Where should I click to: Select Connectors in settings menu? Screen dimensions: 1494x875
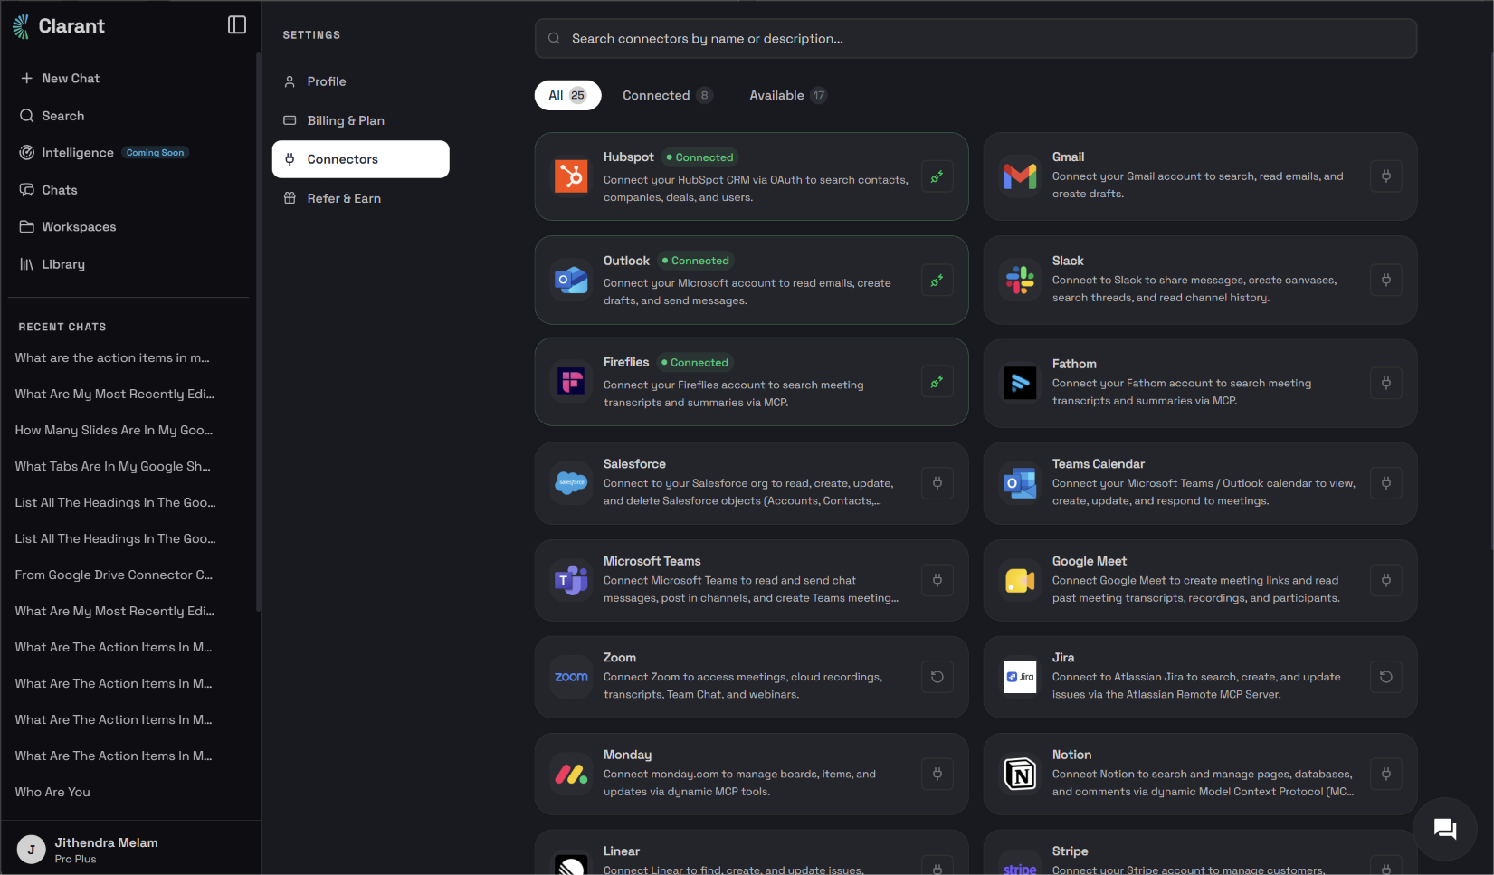pyautogui.click(x=360, y=159)
